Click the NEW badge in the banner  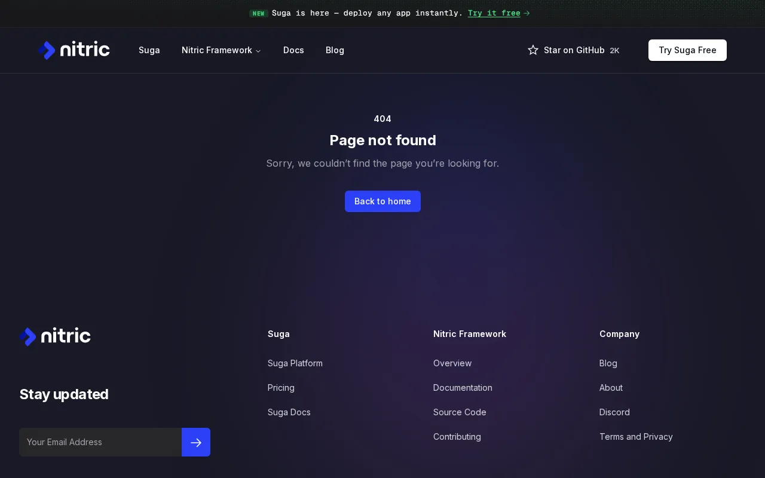(x=258, y=13)
